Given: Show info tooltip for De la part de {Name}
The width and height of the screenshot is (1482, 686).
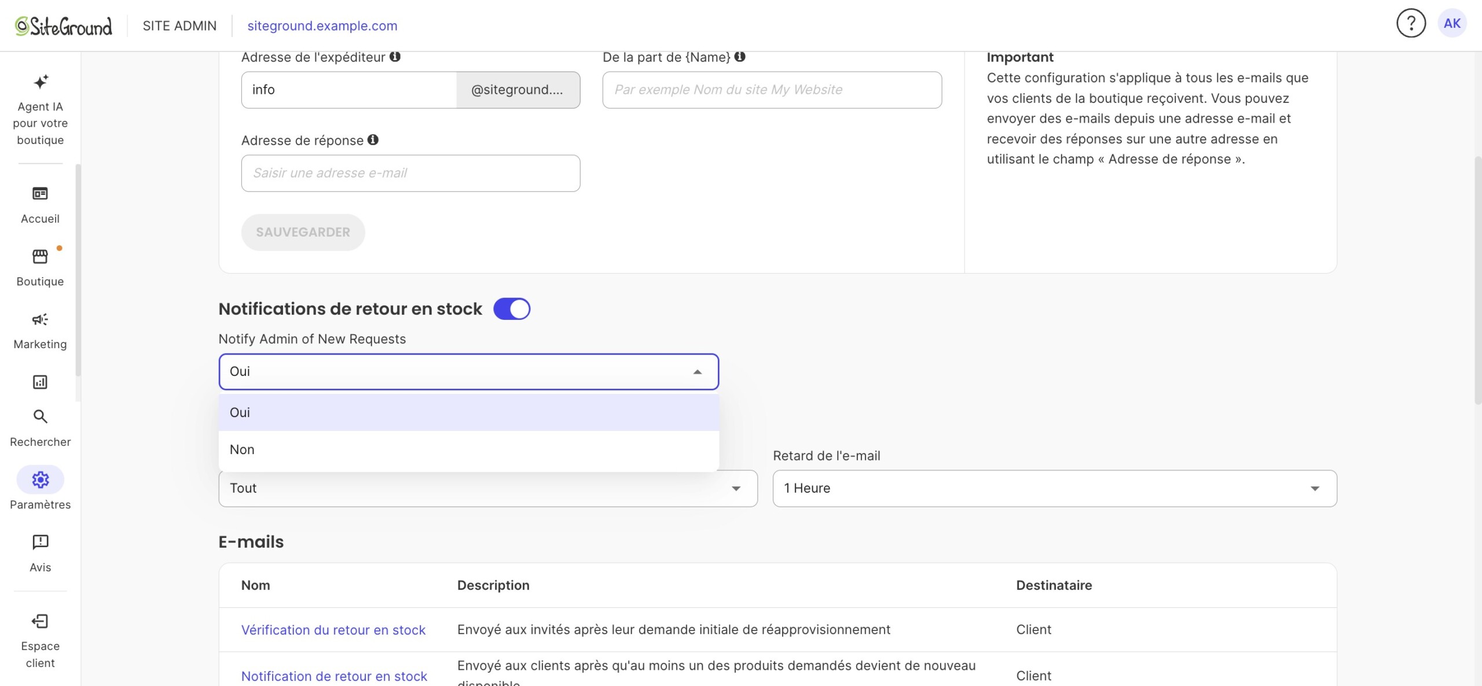Looking at the screenshot, I should (x=740, y=57).
